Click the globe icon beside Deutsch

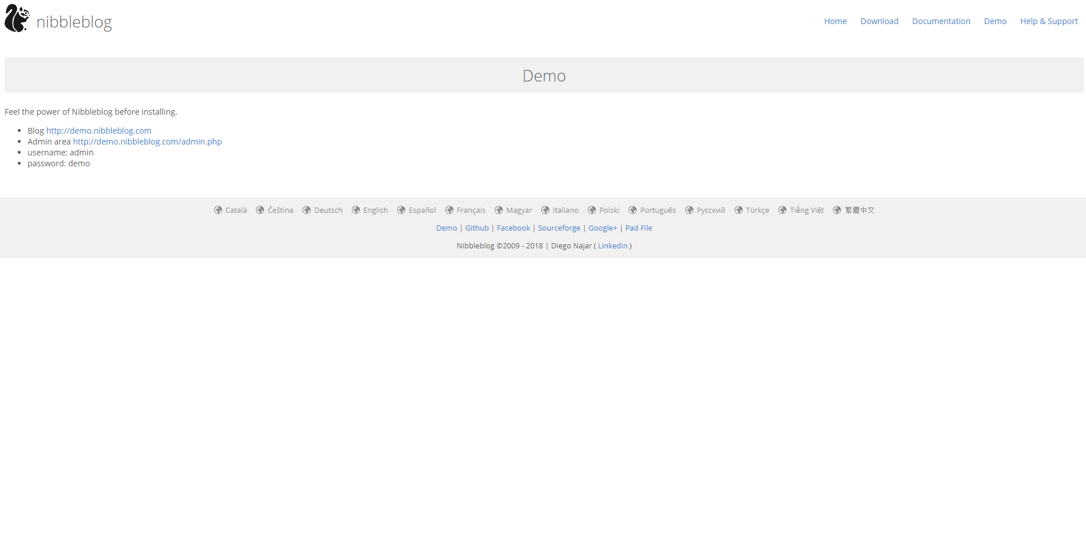tap(307, 210)
